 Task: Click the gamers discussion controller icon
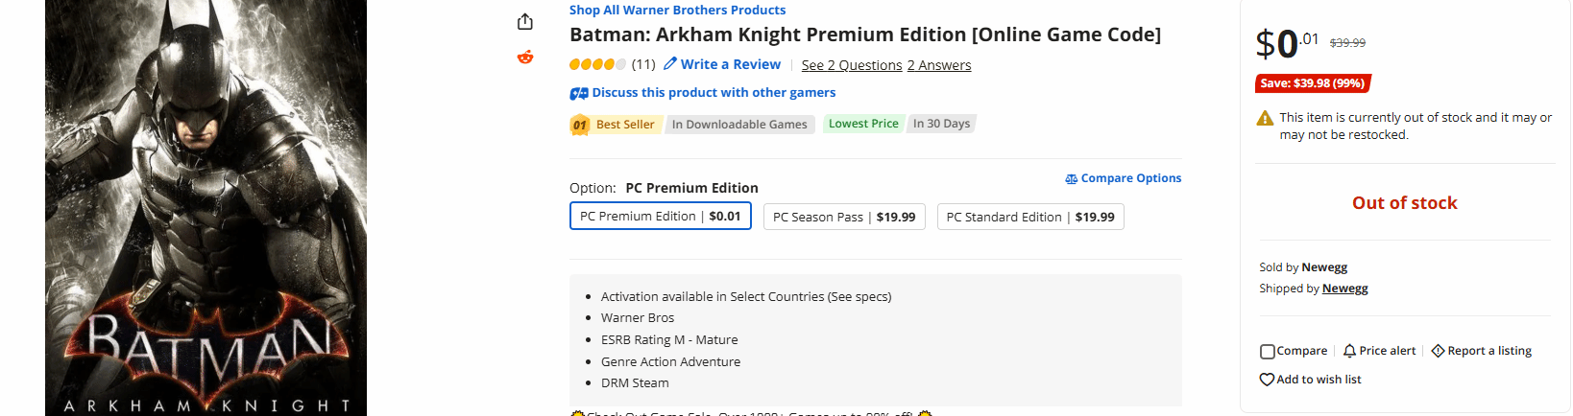click(x=579, y=93)
